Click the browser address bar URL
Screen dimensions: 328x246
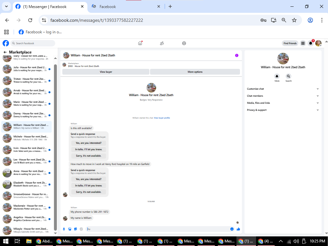click(x=97, y=20)
